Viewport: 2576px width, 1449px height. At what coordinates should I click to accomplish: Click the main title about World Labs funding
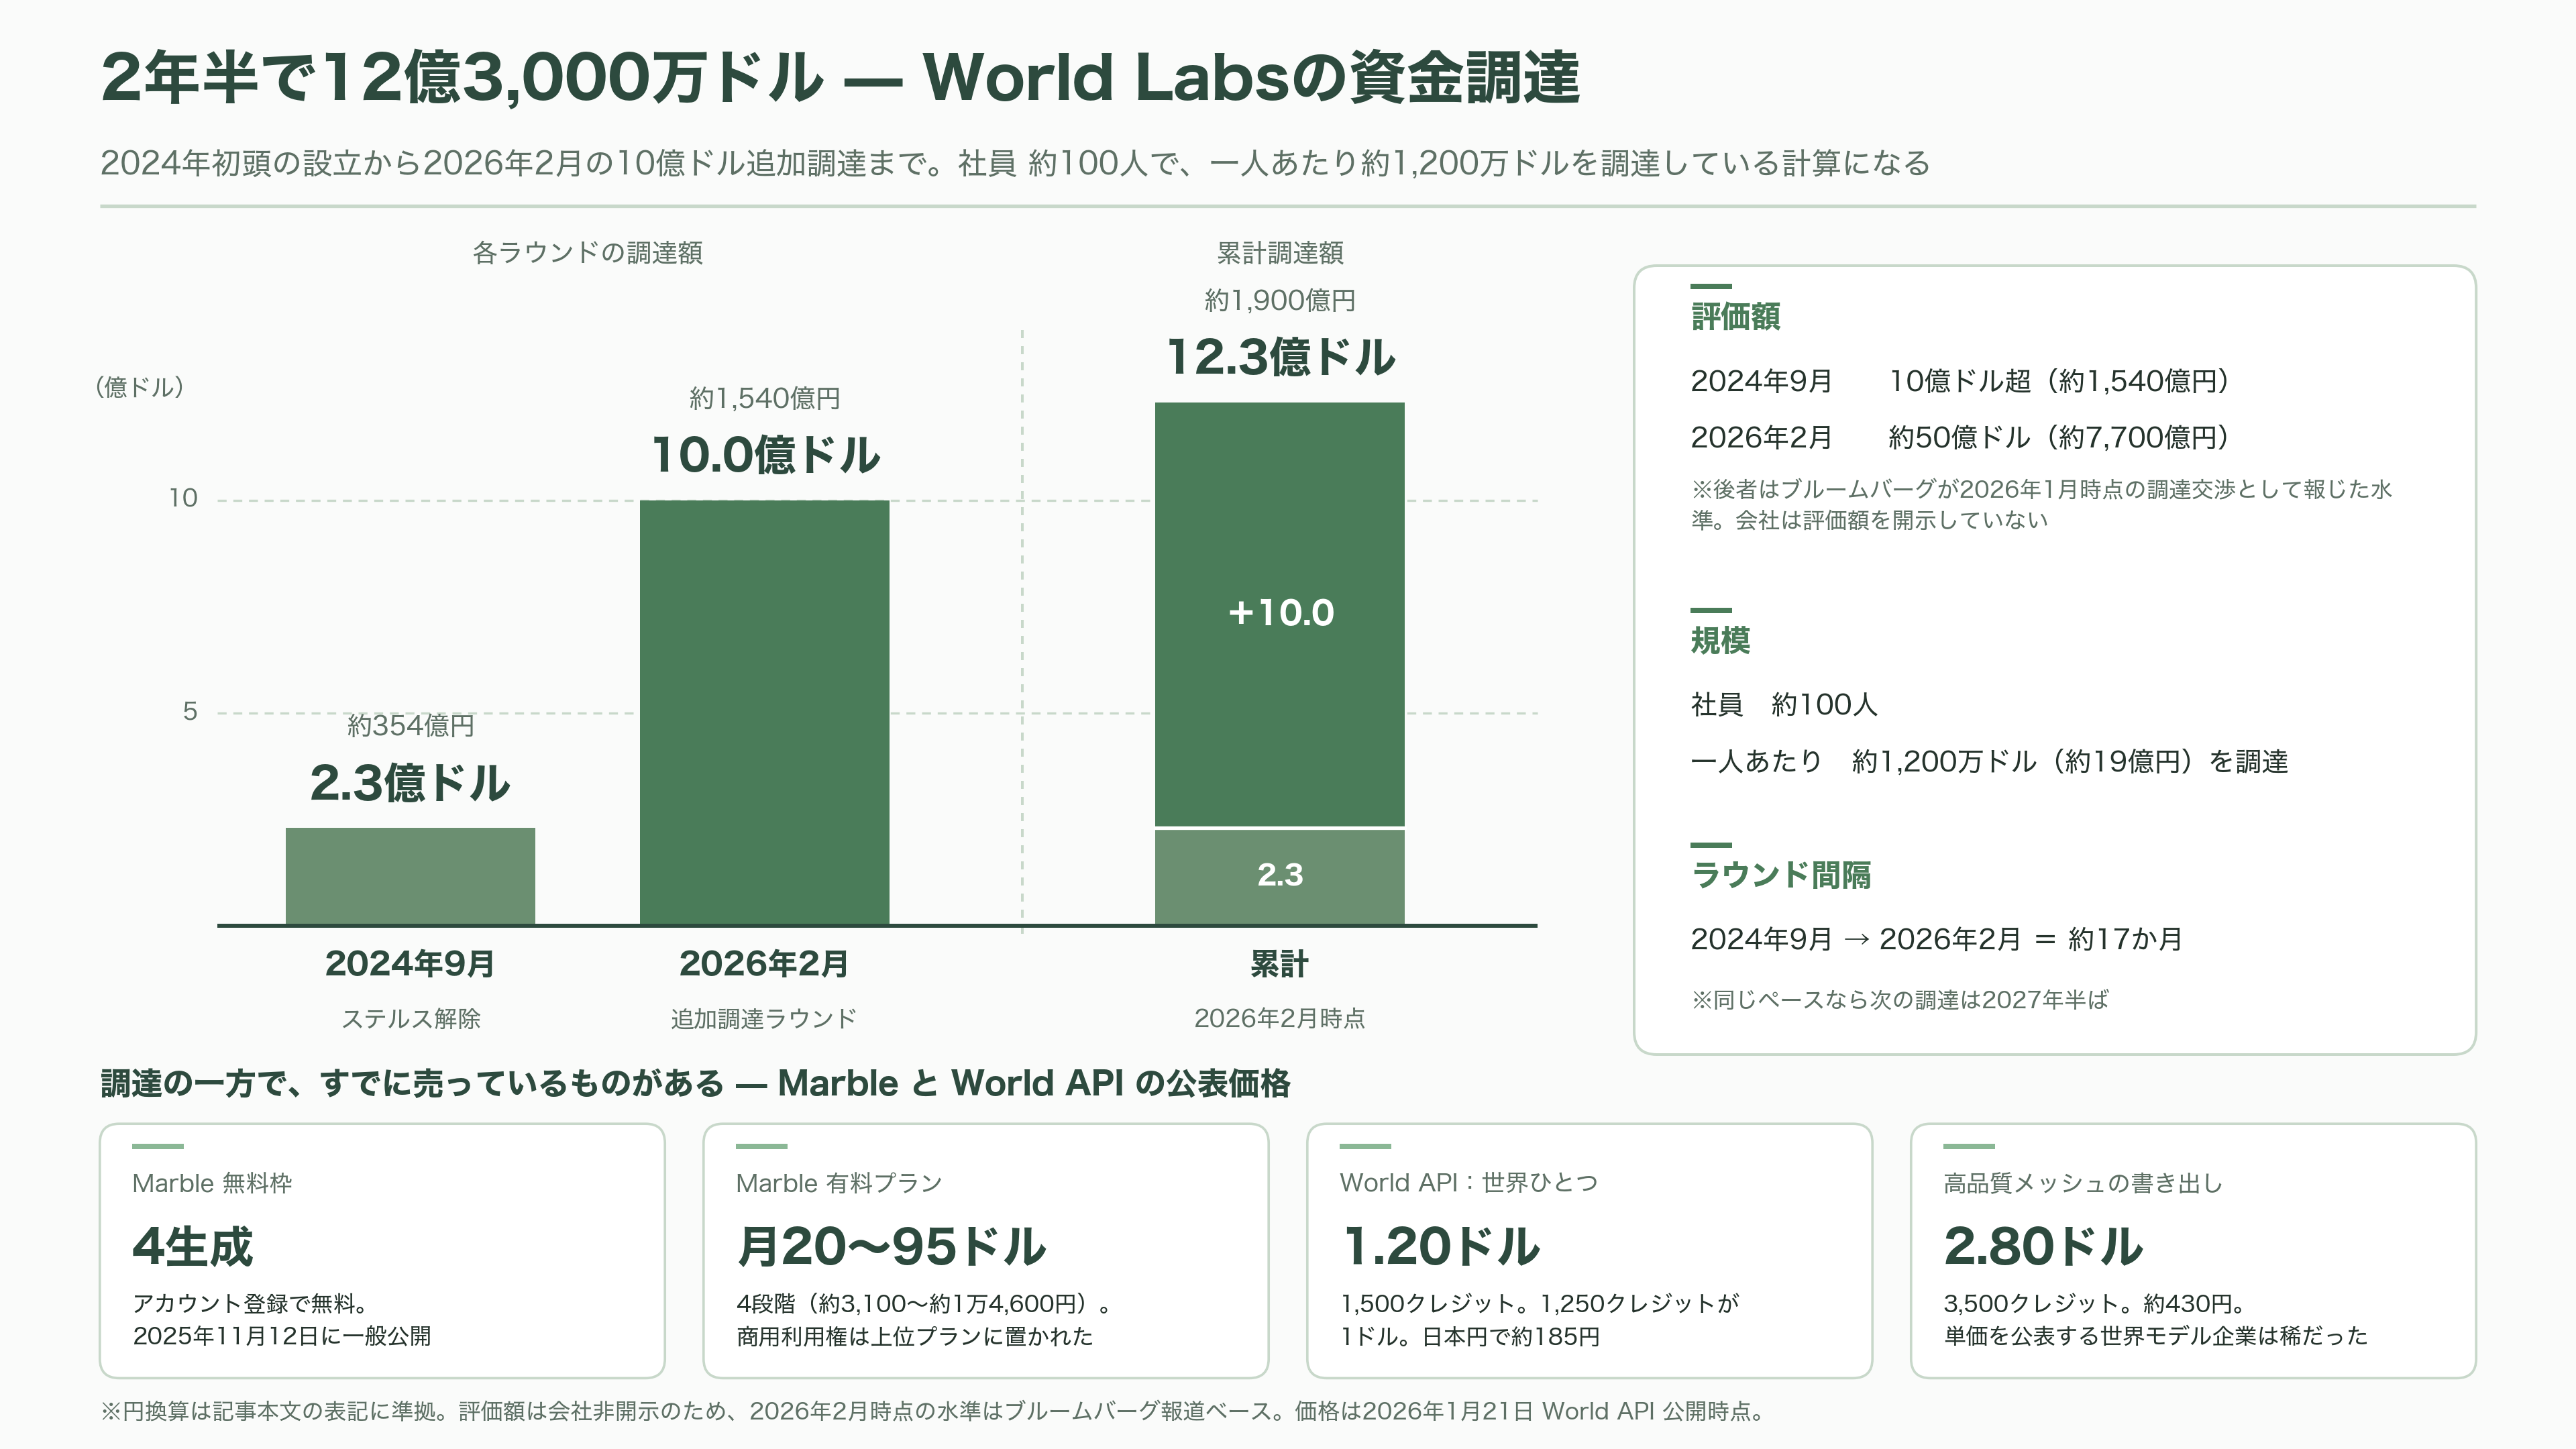pos(840,78)
